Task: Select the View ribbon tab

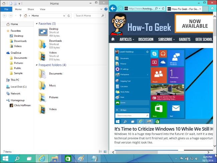Action: [x=43, y=9]
